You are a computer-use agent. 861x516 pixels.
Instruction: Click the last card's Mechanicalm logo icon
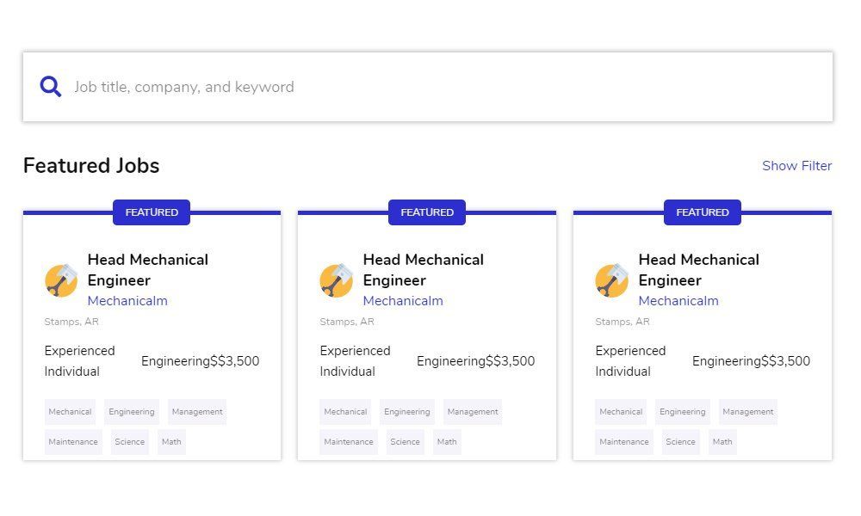[611, 280]
